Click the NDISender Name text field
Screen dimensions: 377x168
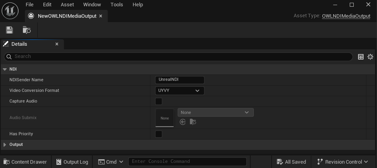[x=180, y=80]
